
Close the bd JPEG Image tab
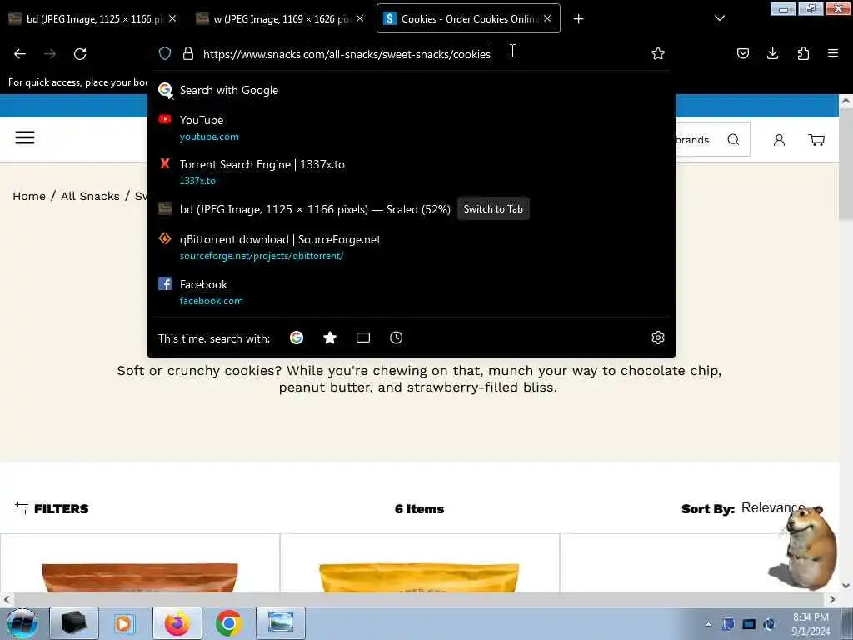tap(172, 18)
